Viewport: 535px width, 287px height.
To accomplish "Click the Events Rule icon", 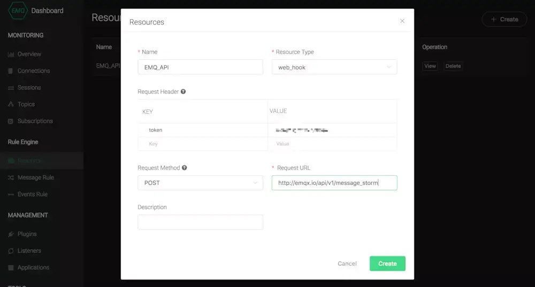I will click(x=11, y=195).
